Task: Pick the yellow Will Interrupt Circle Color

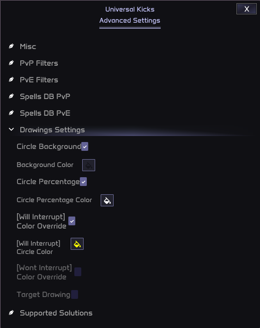Action: [77, 244]
